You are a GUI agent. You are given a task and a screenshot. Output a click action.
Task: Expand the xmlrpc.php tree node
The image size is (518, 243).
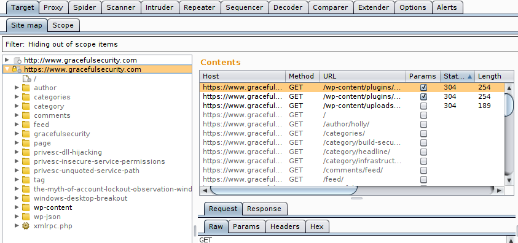coord(17,226)
